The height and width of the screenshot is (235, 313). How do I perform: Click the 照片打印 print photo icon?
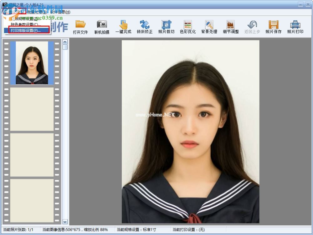(x=295, y=25)
